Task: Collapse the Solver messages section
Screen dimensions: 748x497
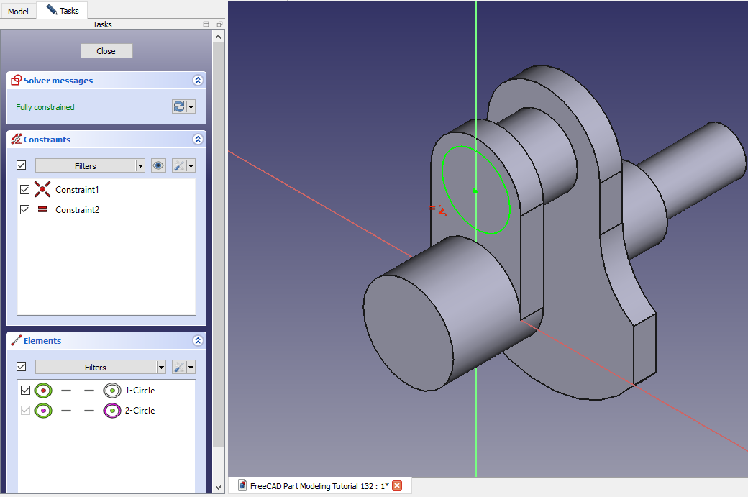Action: (197, 81)
